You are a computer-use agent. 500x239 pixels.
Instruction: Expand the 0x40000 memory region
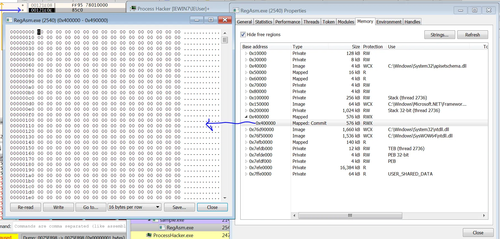246,66
